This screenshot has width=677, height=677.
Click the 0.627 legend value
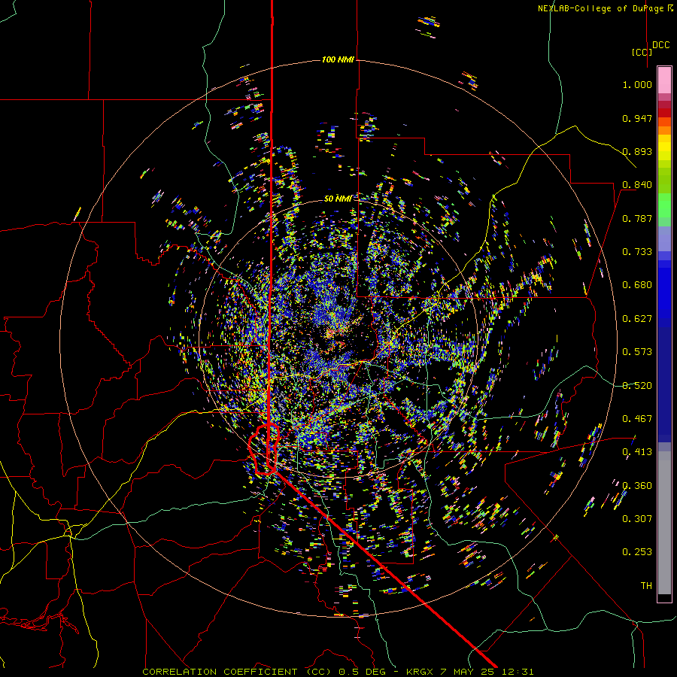click(x=637, y=319)
